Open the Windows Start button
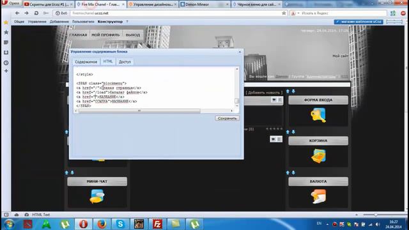This screenshot has width=409, height=230. click(x=9, y=224)
